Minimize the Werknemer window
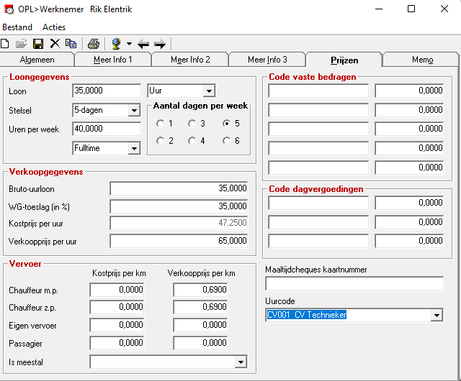 [x=379, y=9]
